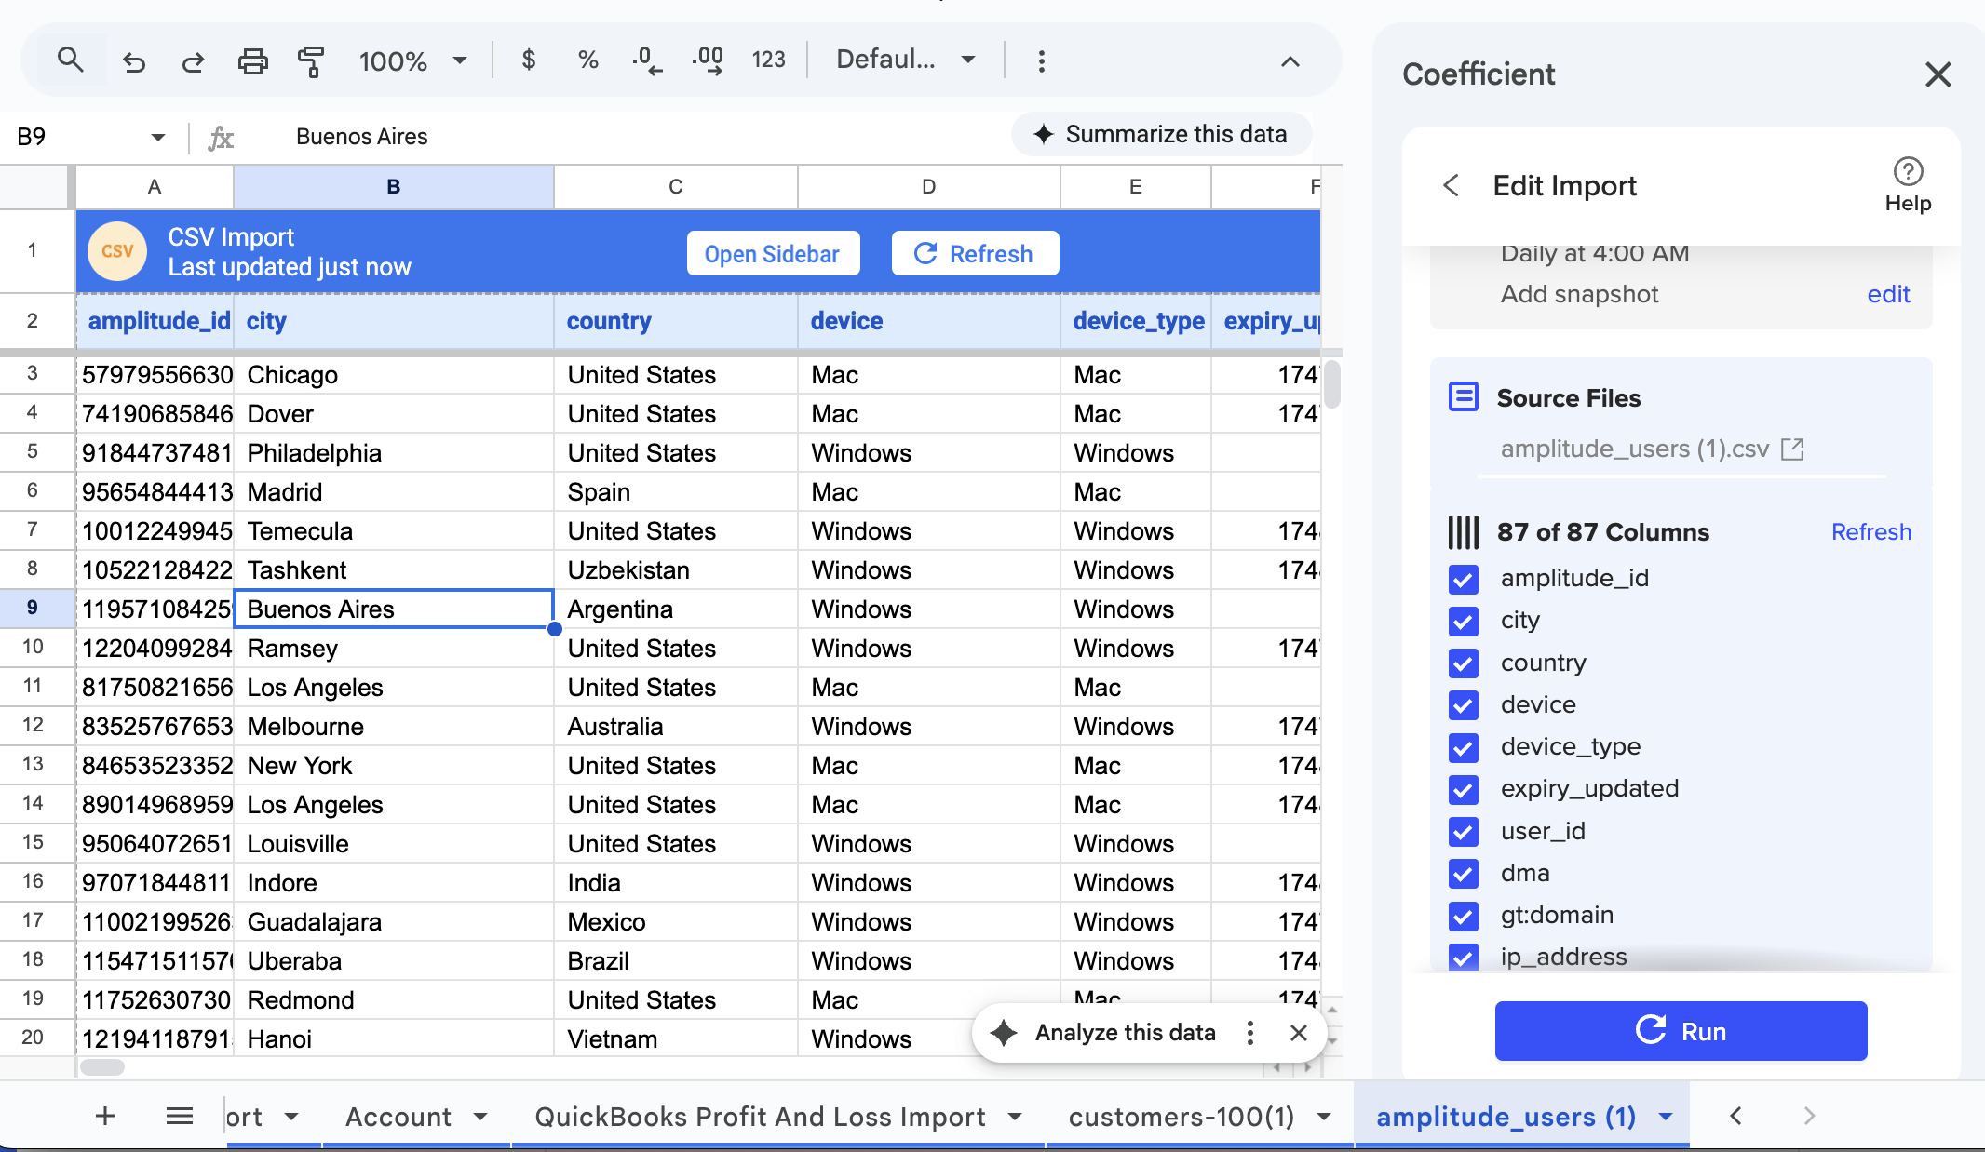Select the paint format roller icon
The image size is (1985, 1152).
(x=310, y=61)
